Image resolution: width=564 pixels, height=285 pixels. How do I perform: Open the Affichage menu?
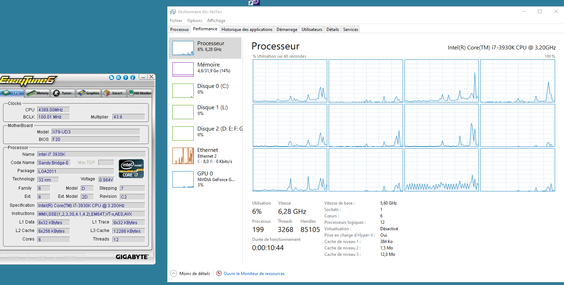coord(216,21)
